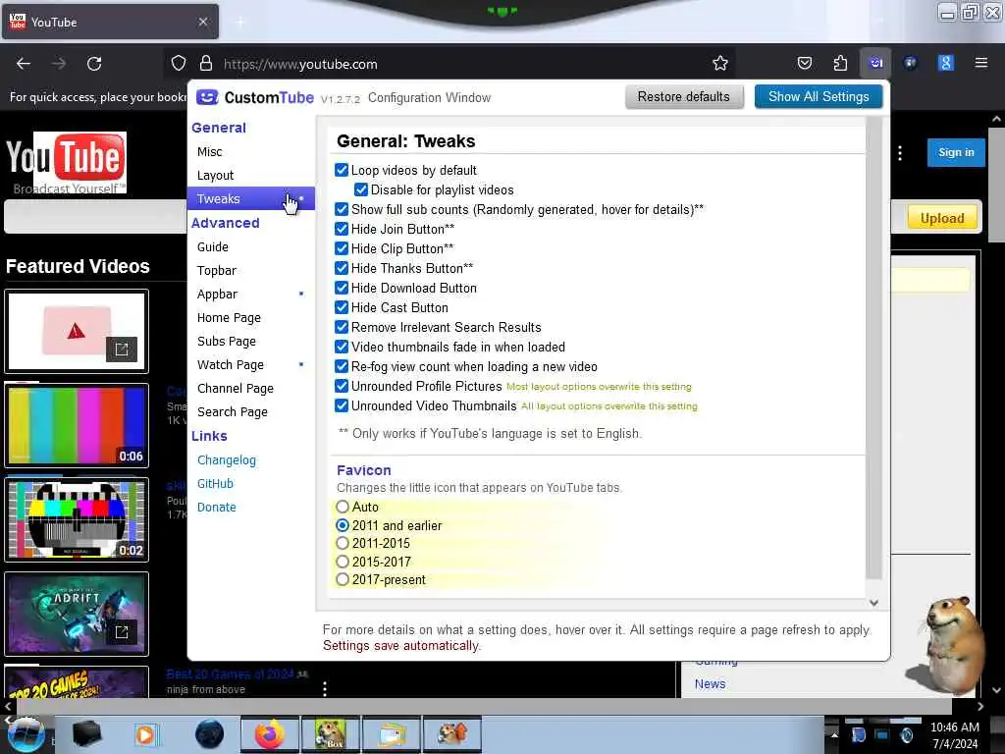Toggle Hide Join Button checkbox
The height and width of the screenshot is (754, 1005).
click(x=342, y=229)
